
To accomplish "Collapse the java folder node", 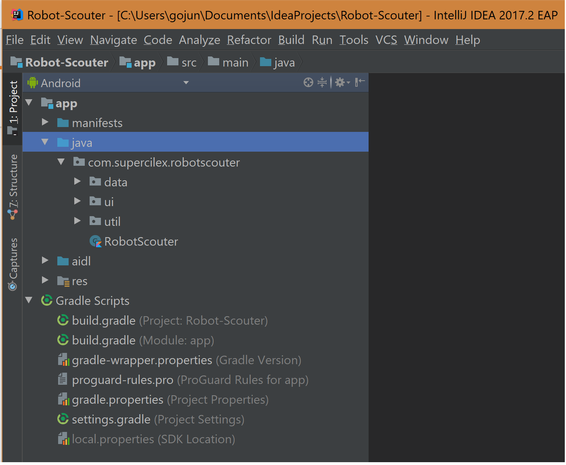I will [45, 142].
